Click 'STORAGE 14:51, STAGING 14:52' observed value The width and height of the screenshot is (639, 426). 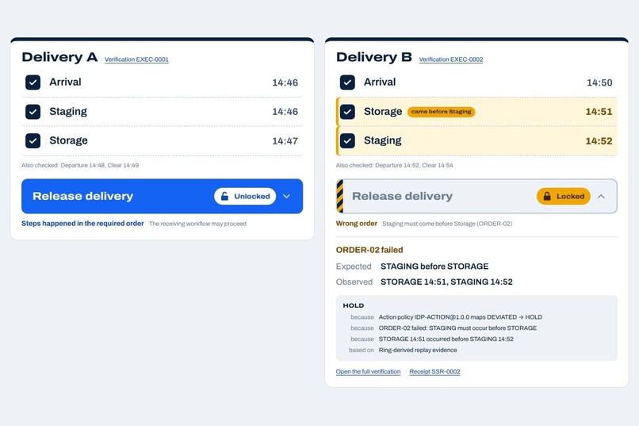(446, 282)
